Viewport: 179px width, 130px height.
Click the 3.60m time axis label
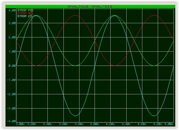pyautogui.click(x=63, y=124)
